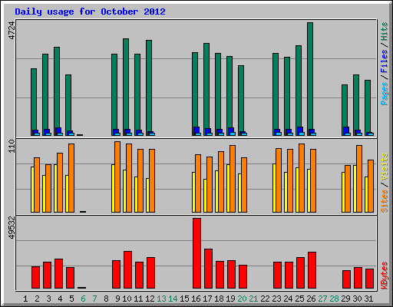Viewport: 393px width, 307px height.
Task: Click the orange Visits bar for day 30
Action: [359, 179]
